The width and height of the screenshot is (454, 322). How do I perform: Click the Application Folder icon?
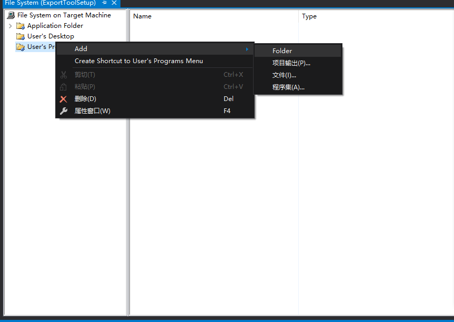pyautogui.click(x=21, y=26)
